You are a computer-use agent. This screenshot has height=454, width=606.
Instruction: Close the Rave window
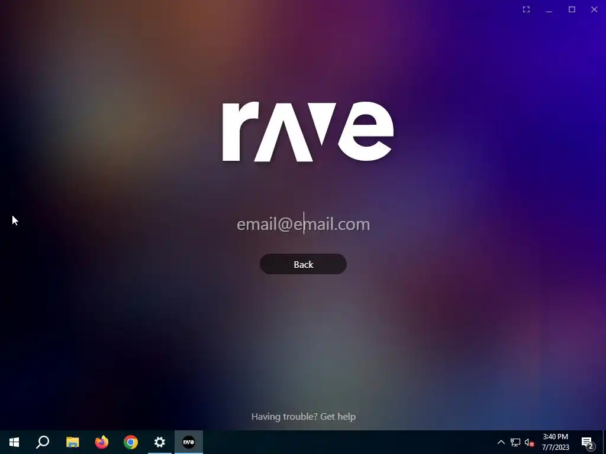(594, 9)
